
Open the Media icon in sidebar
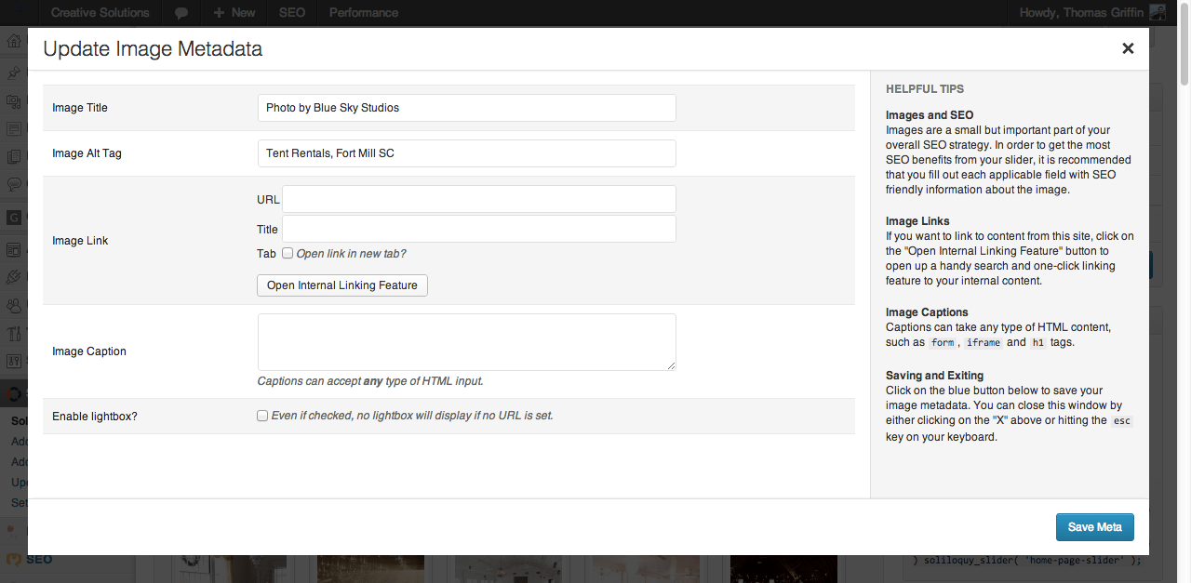point(14,100)
